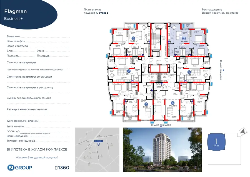Click the '4' badge on the 140.98 м² apartment
Screen dimensions: 250x177
pyautogui.click(x=172, y=102)
